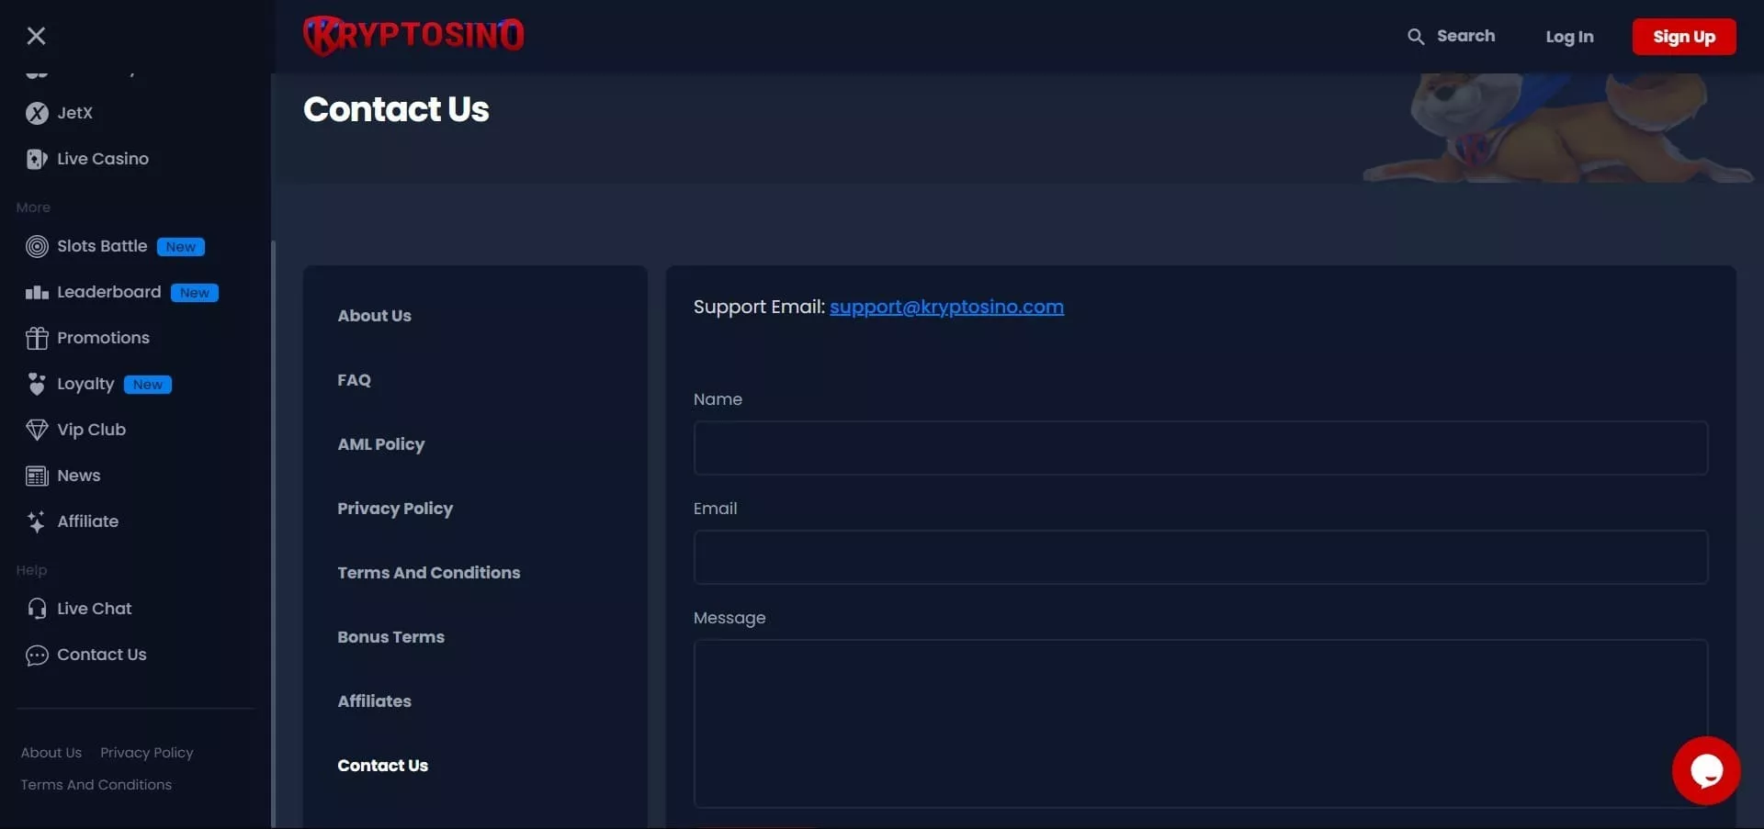The height and width of the screenshot is (829, 1764).
Task: Open the floating chat bubble widget
Action: coord(1705,770)
